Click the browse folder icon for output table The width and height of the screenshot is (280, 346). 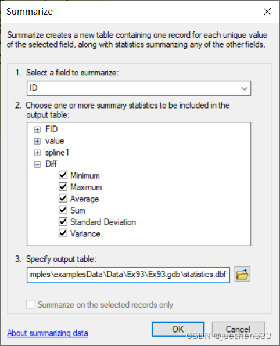tap(242, 274)
